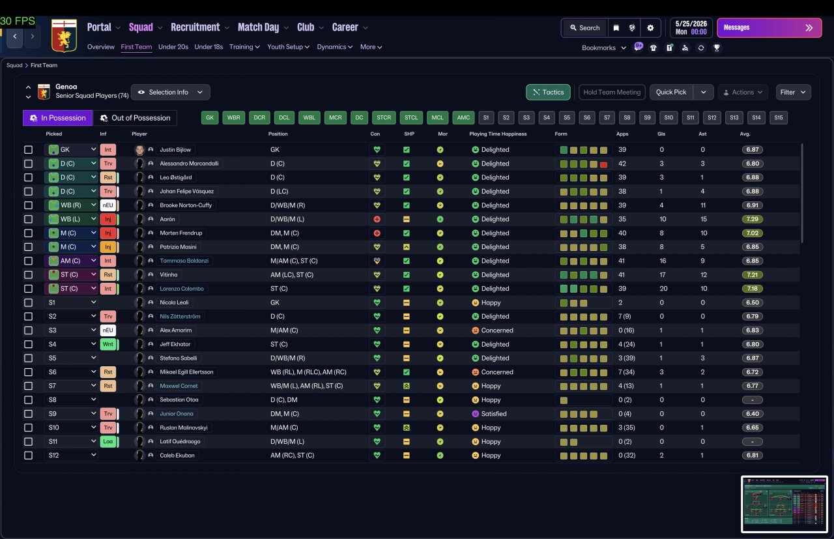Tick the checkbox for Caleb Ekuban

28,456
